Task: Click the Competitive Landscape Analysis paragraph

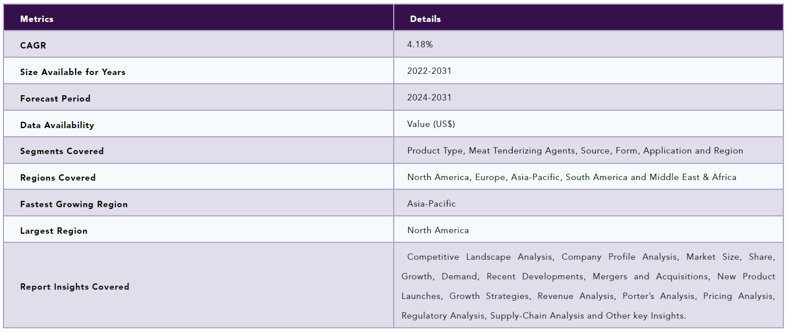Action: point(588,286)
